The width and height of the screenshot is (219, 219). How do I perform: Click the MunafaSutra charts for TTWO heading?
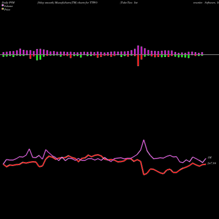click(67, 3)
